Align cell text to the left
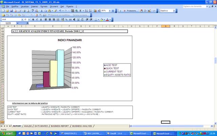Viewport: 217px width, 136px height. point(46,20)
